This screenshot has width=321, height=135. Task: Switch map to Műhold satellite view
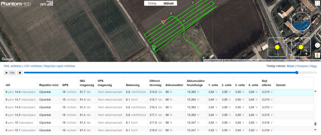tap(168, 3)
